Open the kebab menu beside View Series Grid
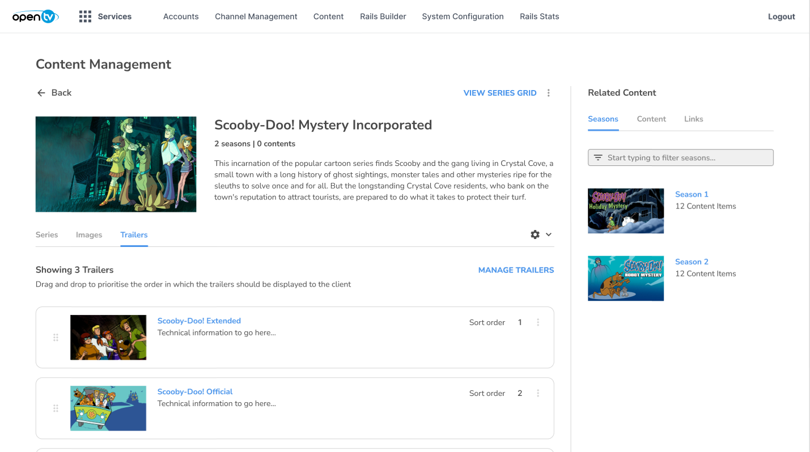The width and height of the screenshot is (810, 452). click(548, 93)
